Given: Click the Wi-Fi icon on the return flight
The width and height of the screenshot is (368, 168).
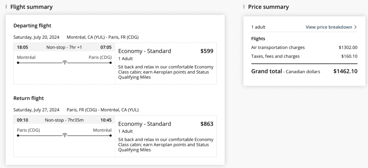Looking at the screenshot, I should [65, 135].
